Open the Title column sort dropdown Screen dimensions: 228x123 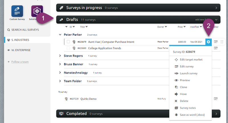pyautogui.click(x=86, y=27)
